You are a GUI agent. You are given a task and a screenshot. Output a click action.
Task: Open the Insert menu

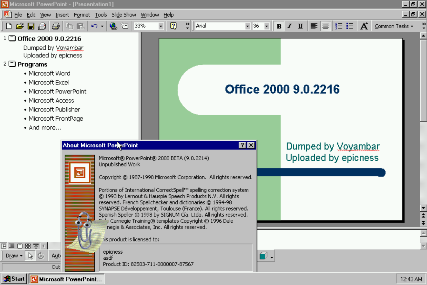point(62,15)
